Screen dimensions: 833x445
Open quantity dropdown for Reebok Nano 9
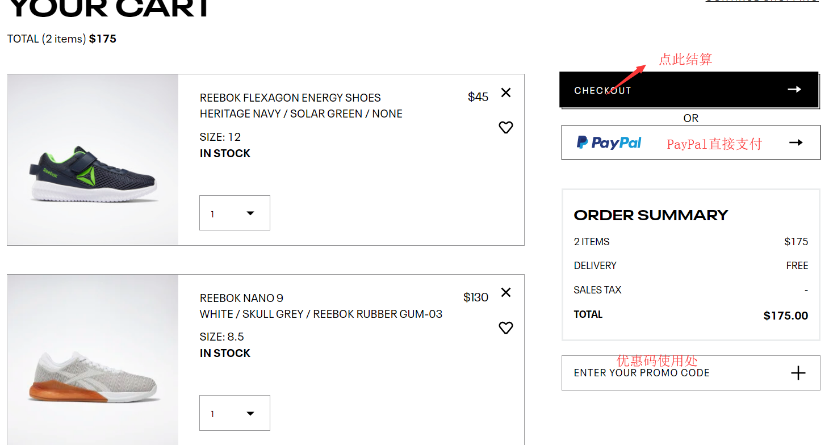click(x=235, y=413)
